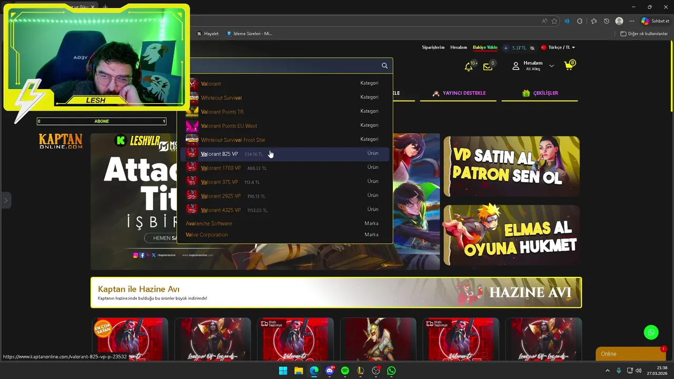
Task: Click the Hesabım user profile icon
Action: pyautogui.click(x=516, y=66)
